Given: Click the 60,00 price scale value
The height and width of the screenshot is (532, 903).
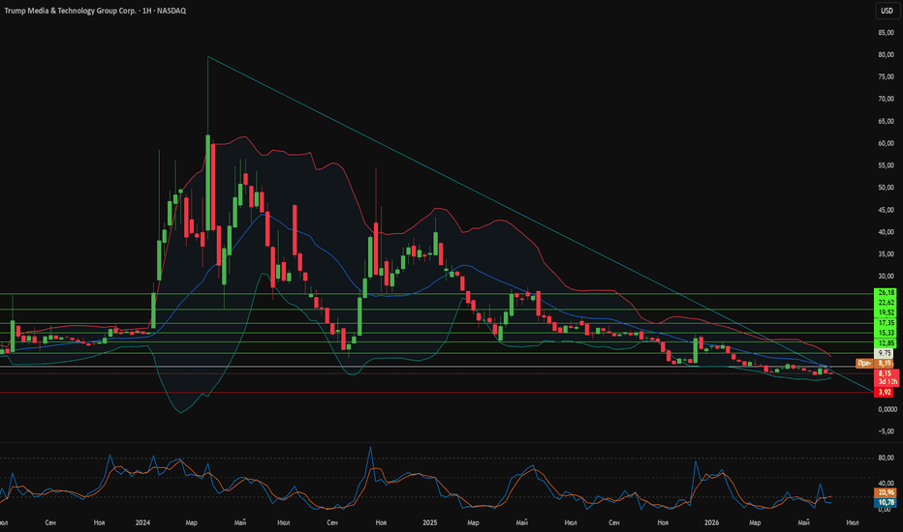Looking at the screenshot, I should (886, 143).
